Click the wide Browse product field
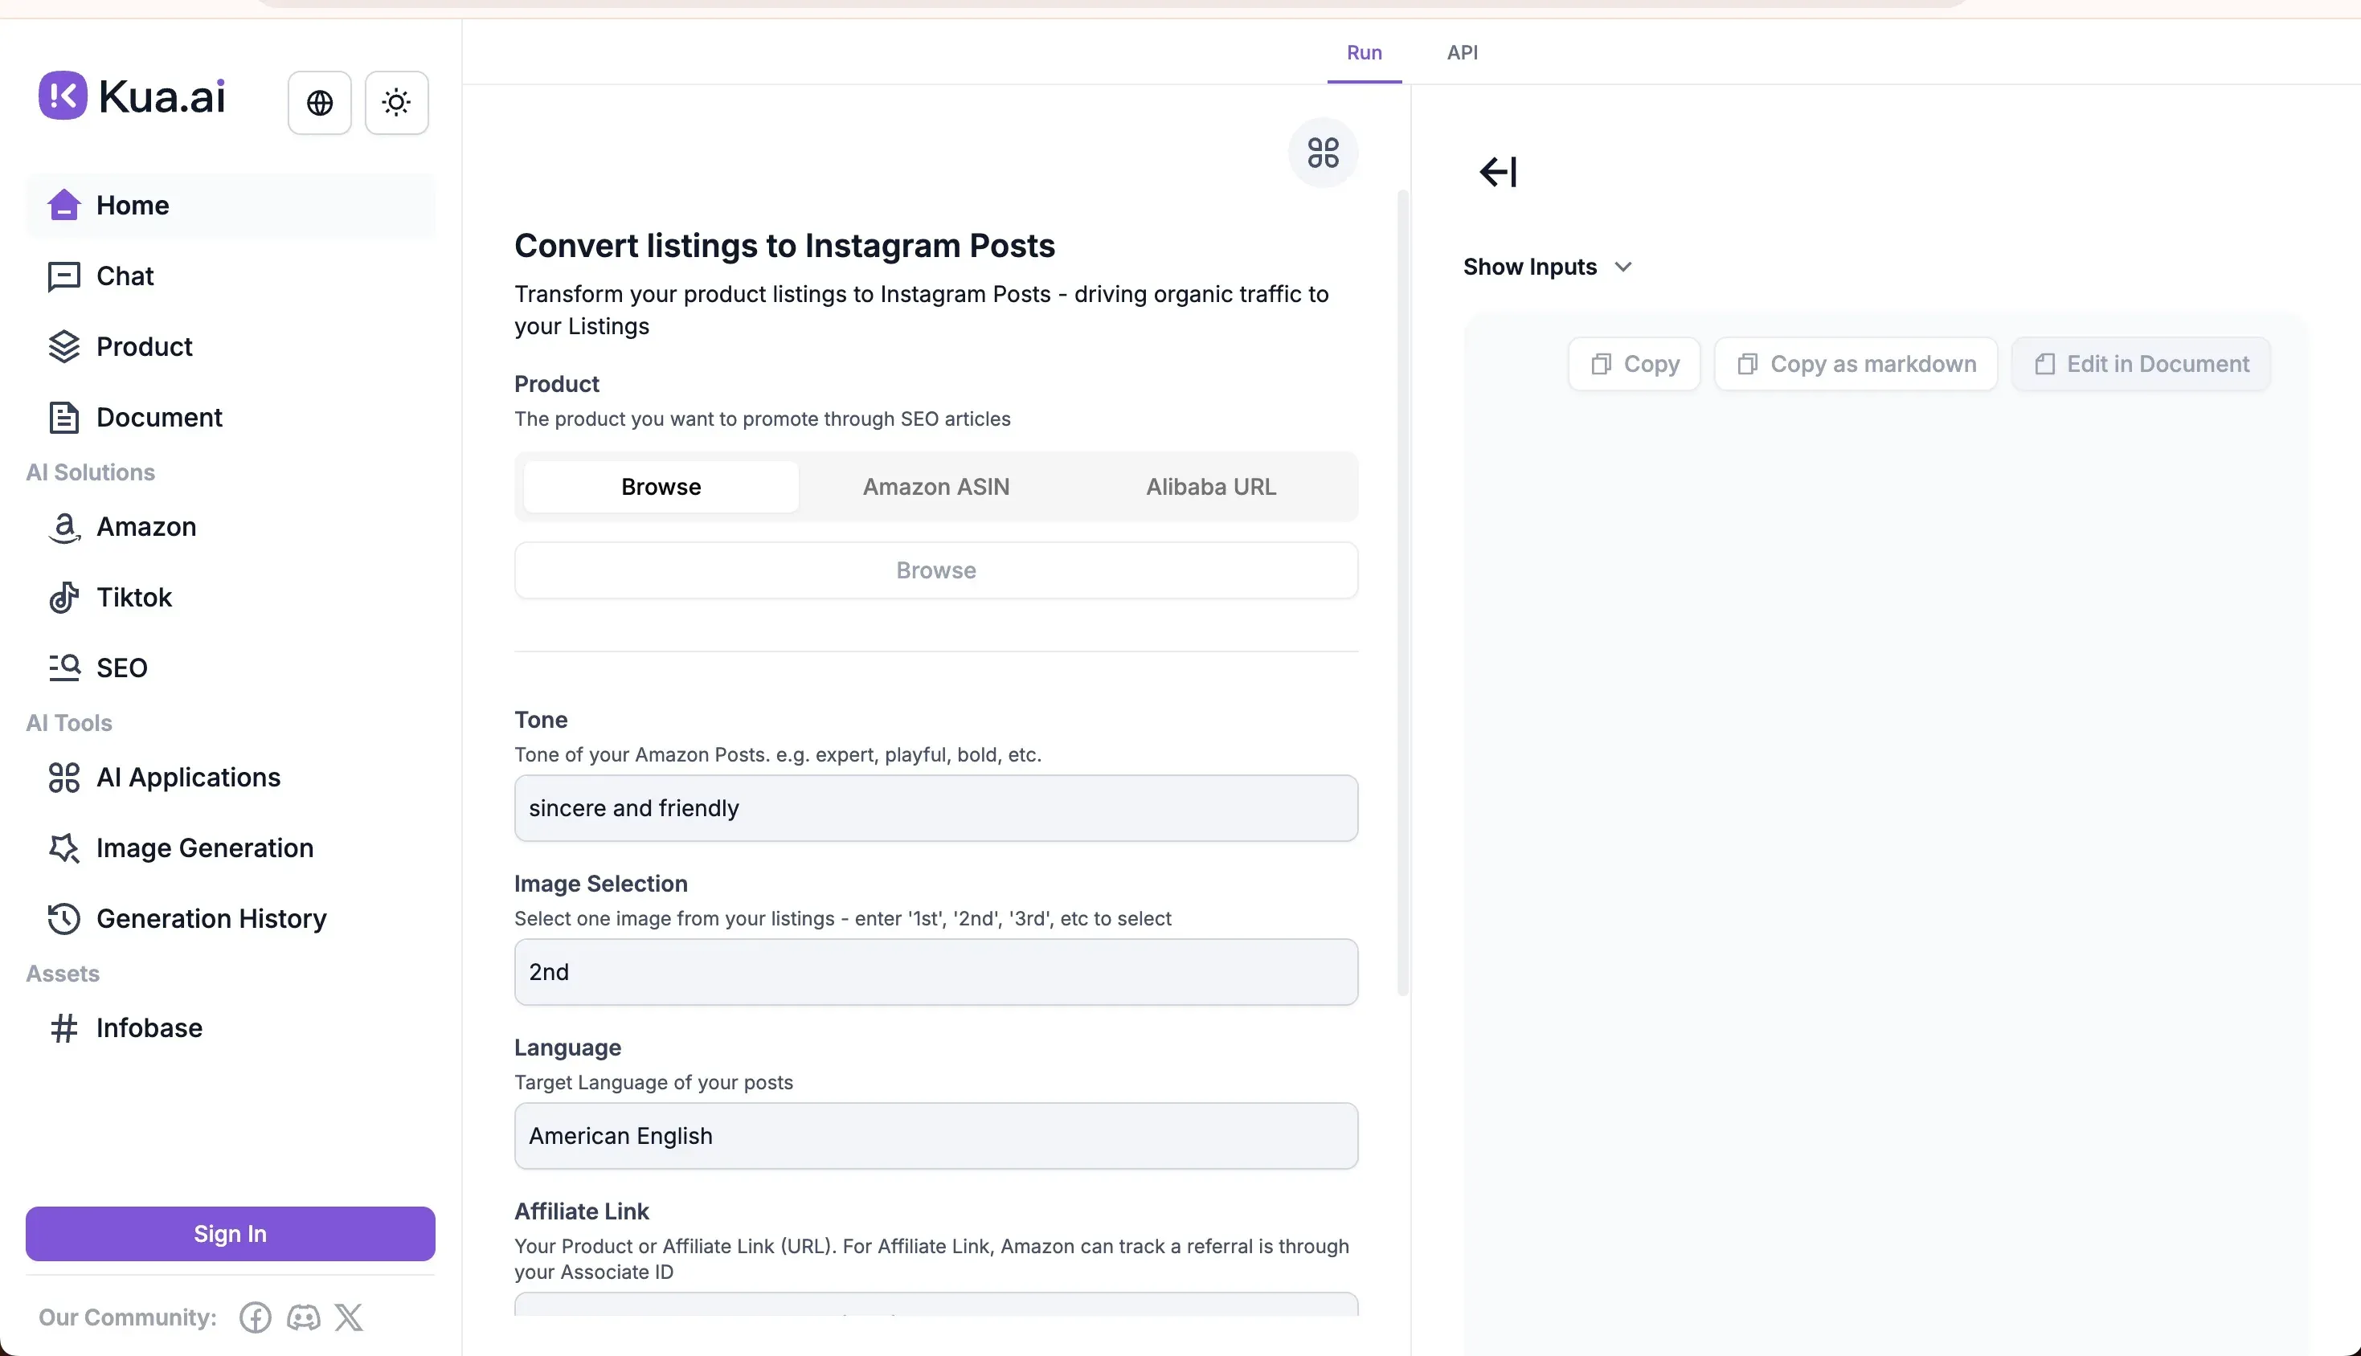 (x=936, y=570)
